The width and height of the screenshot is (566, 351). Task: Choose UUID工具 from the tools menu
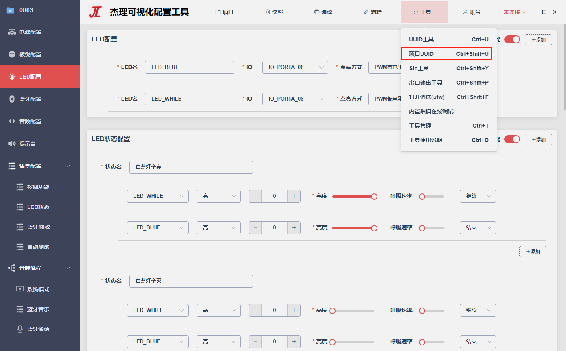click(449, 39)
